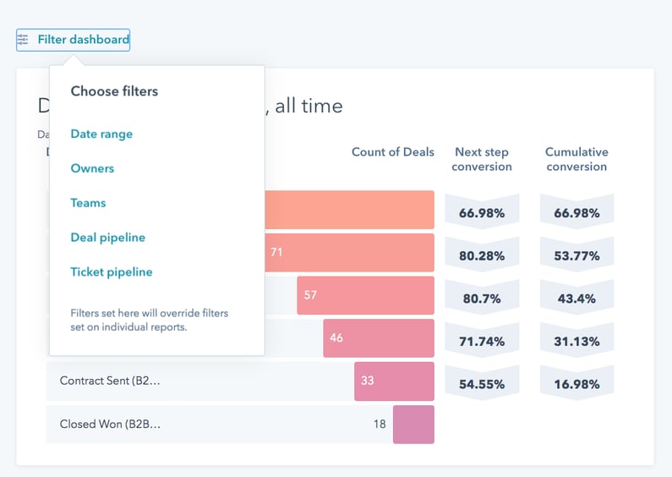672x477 pixels.
Task: Open the Deal pipeline filter
Action: point(107,237)
